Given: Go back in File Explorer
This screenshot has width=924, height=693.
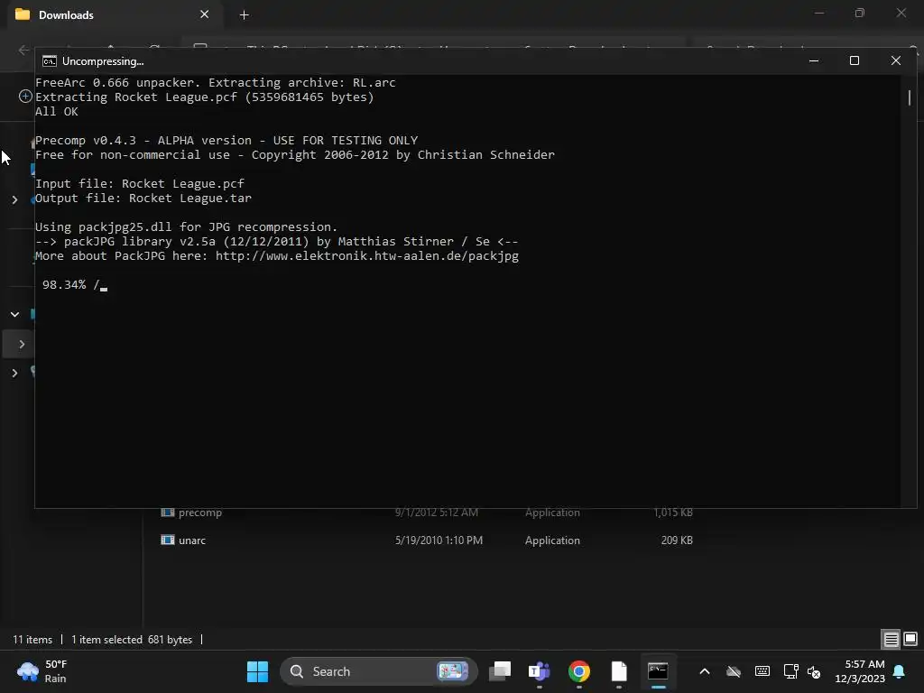Looking at the screenshot, I should (23, 51).
